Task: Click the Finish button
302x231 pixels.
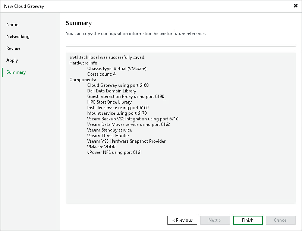Action: pos(248,220)
